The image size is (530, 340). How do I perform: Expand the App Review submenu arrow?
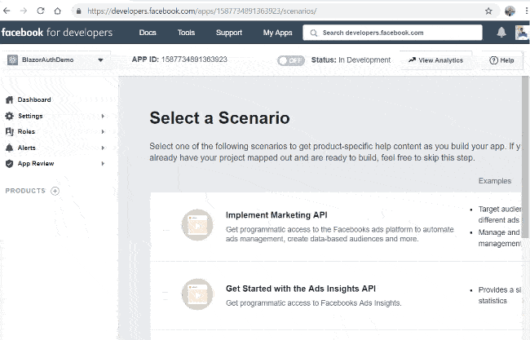103,163
